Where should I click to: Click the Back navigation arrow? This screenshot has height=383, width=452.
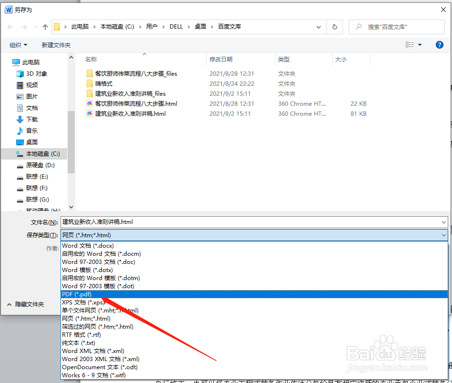pyautogui.click(x=10, y=27)
